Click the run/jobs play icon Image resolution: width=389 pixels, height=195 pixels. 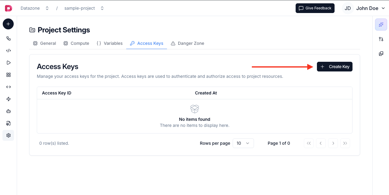(8, 62)
